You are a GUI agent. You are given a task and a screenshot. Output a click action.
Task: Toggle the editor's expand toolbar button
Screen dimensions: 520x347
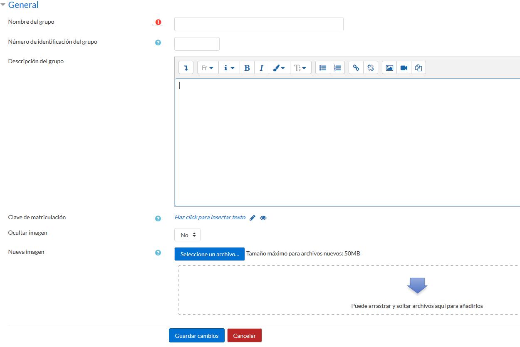pyautogui.click(x=186, y=67)
